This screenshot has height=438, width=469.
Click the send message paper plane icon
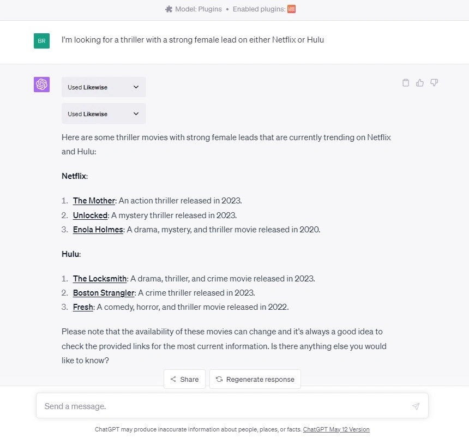pos(416,406)
